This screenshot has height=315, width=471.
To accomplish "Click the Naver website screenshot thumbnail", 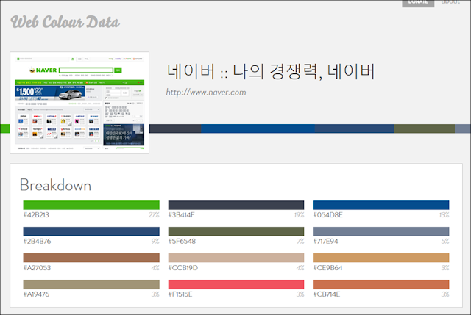I will pyautogui.click(x=79, y=103).
